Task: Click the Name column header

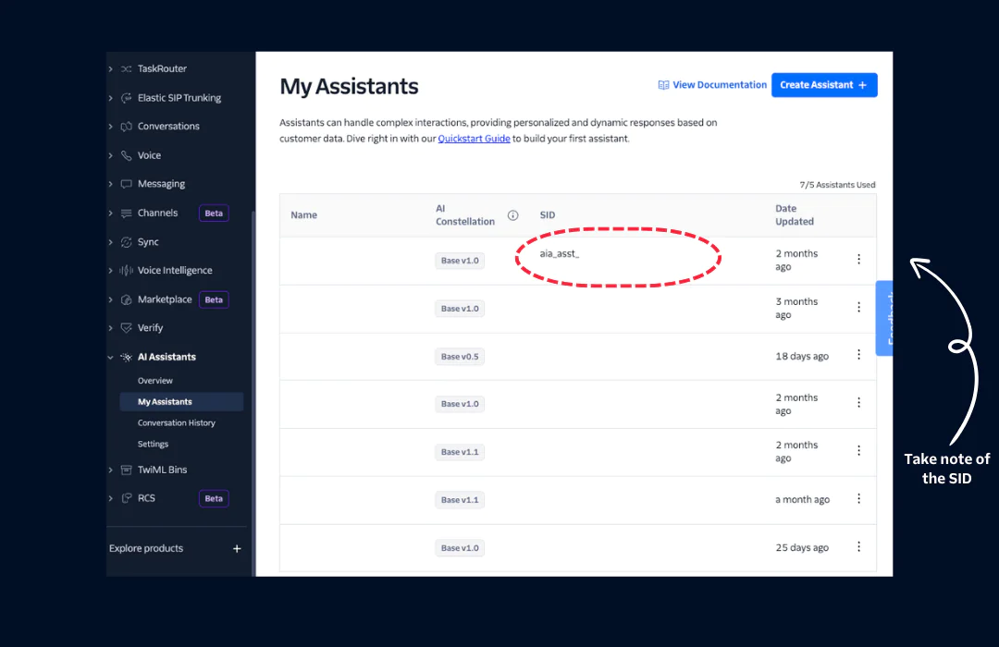Action: pos(304,215)
